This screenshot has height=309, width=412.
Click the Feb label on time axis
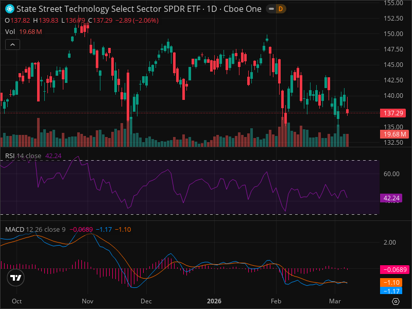click(x=276, y=301)
